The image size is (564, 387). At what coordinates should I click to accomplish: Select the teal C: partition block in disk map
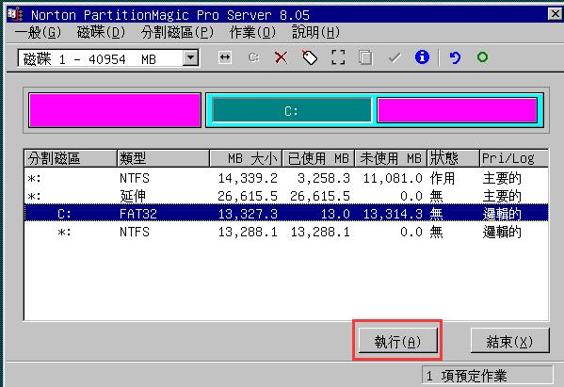coord(291,110)
